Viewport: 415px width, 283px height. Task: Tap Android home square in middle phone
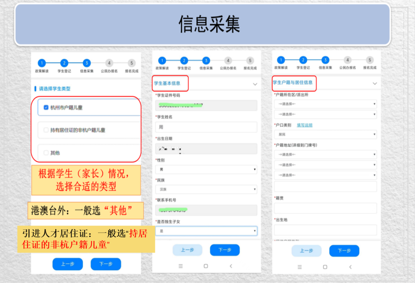click(x=206, y=266)
